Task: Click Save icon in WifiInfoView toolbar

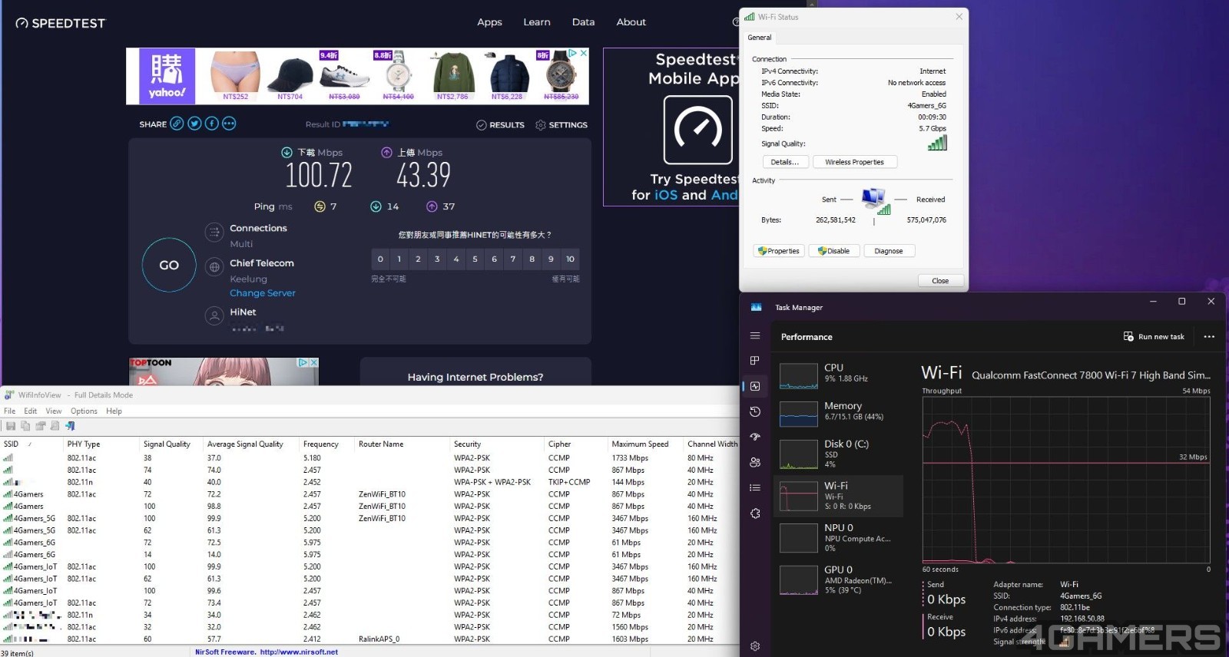Action: click(11, 426)
